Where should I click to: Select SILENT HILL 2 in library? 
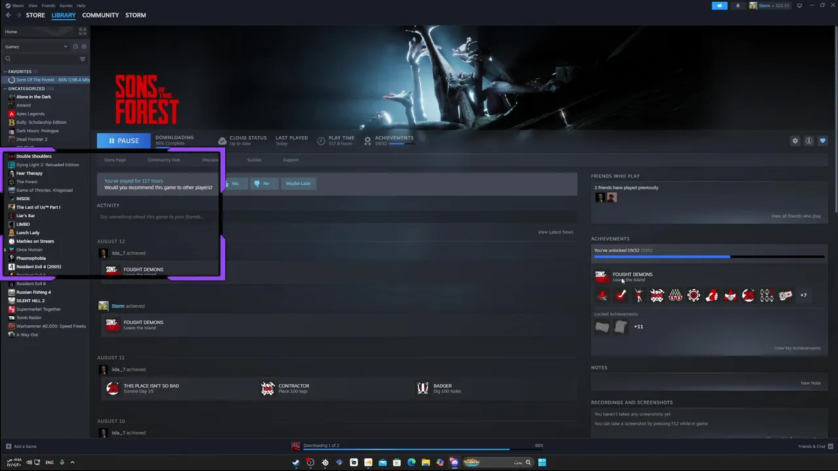click(x=30, y=301)
